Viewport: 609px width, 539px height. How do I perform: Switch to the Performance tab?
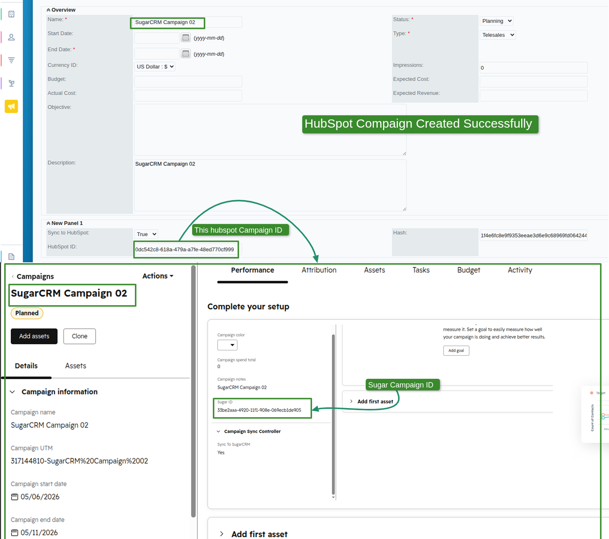point(252,270)
